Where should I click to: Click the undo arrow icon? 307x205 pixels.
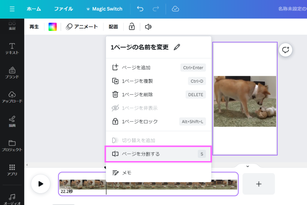tap(140, 9)
